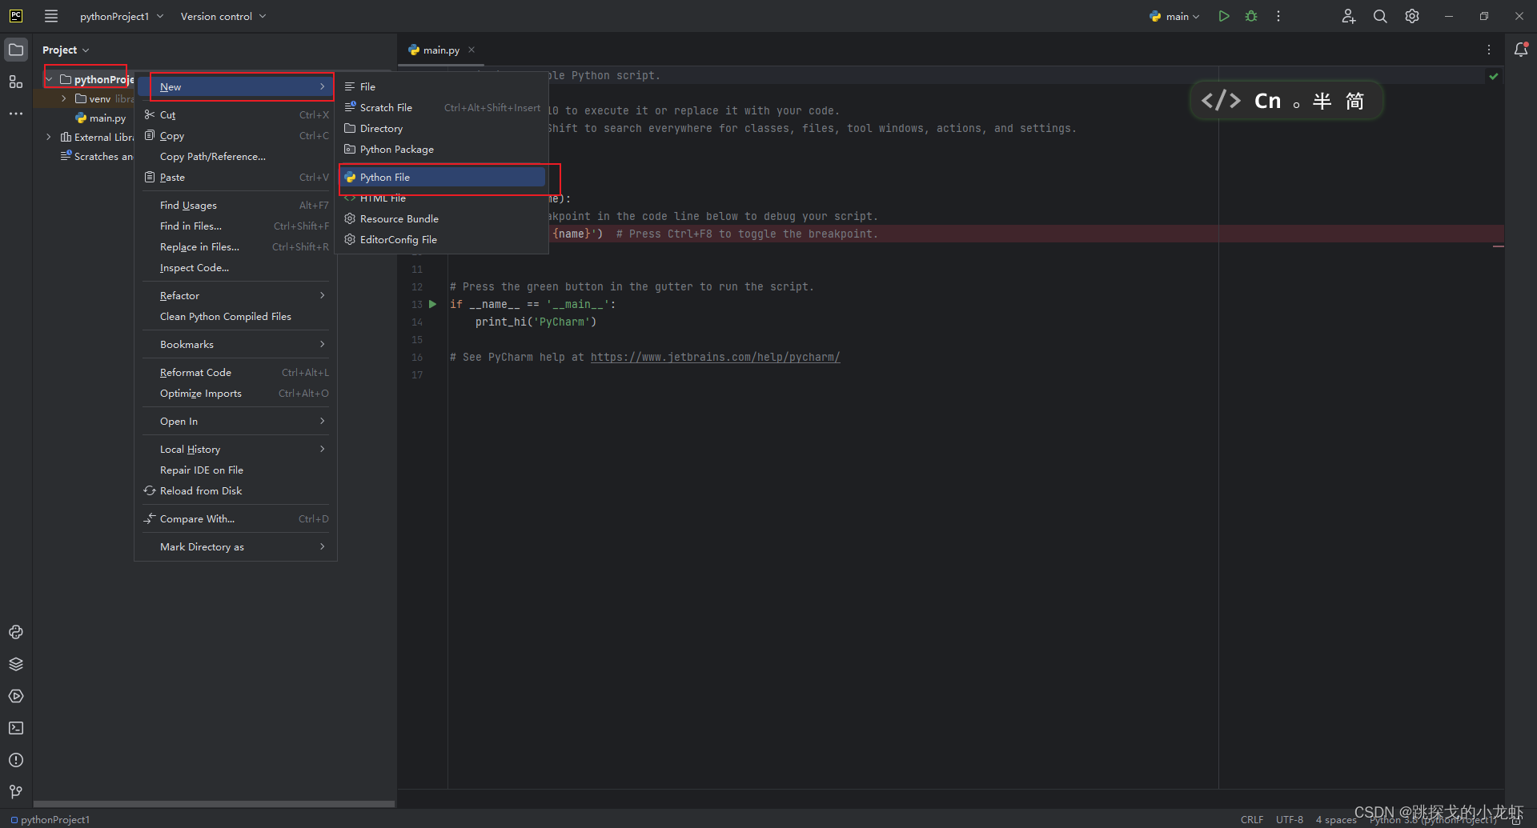This screenshot has height=828, width=1537.
Task: Expand the Bookmarks submenu
Action: [235, 344]
